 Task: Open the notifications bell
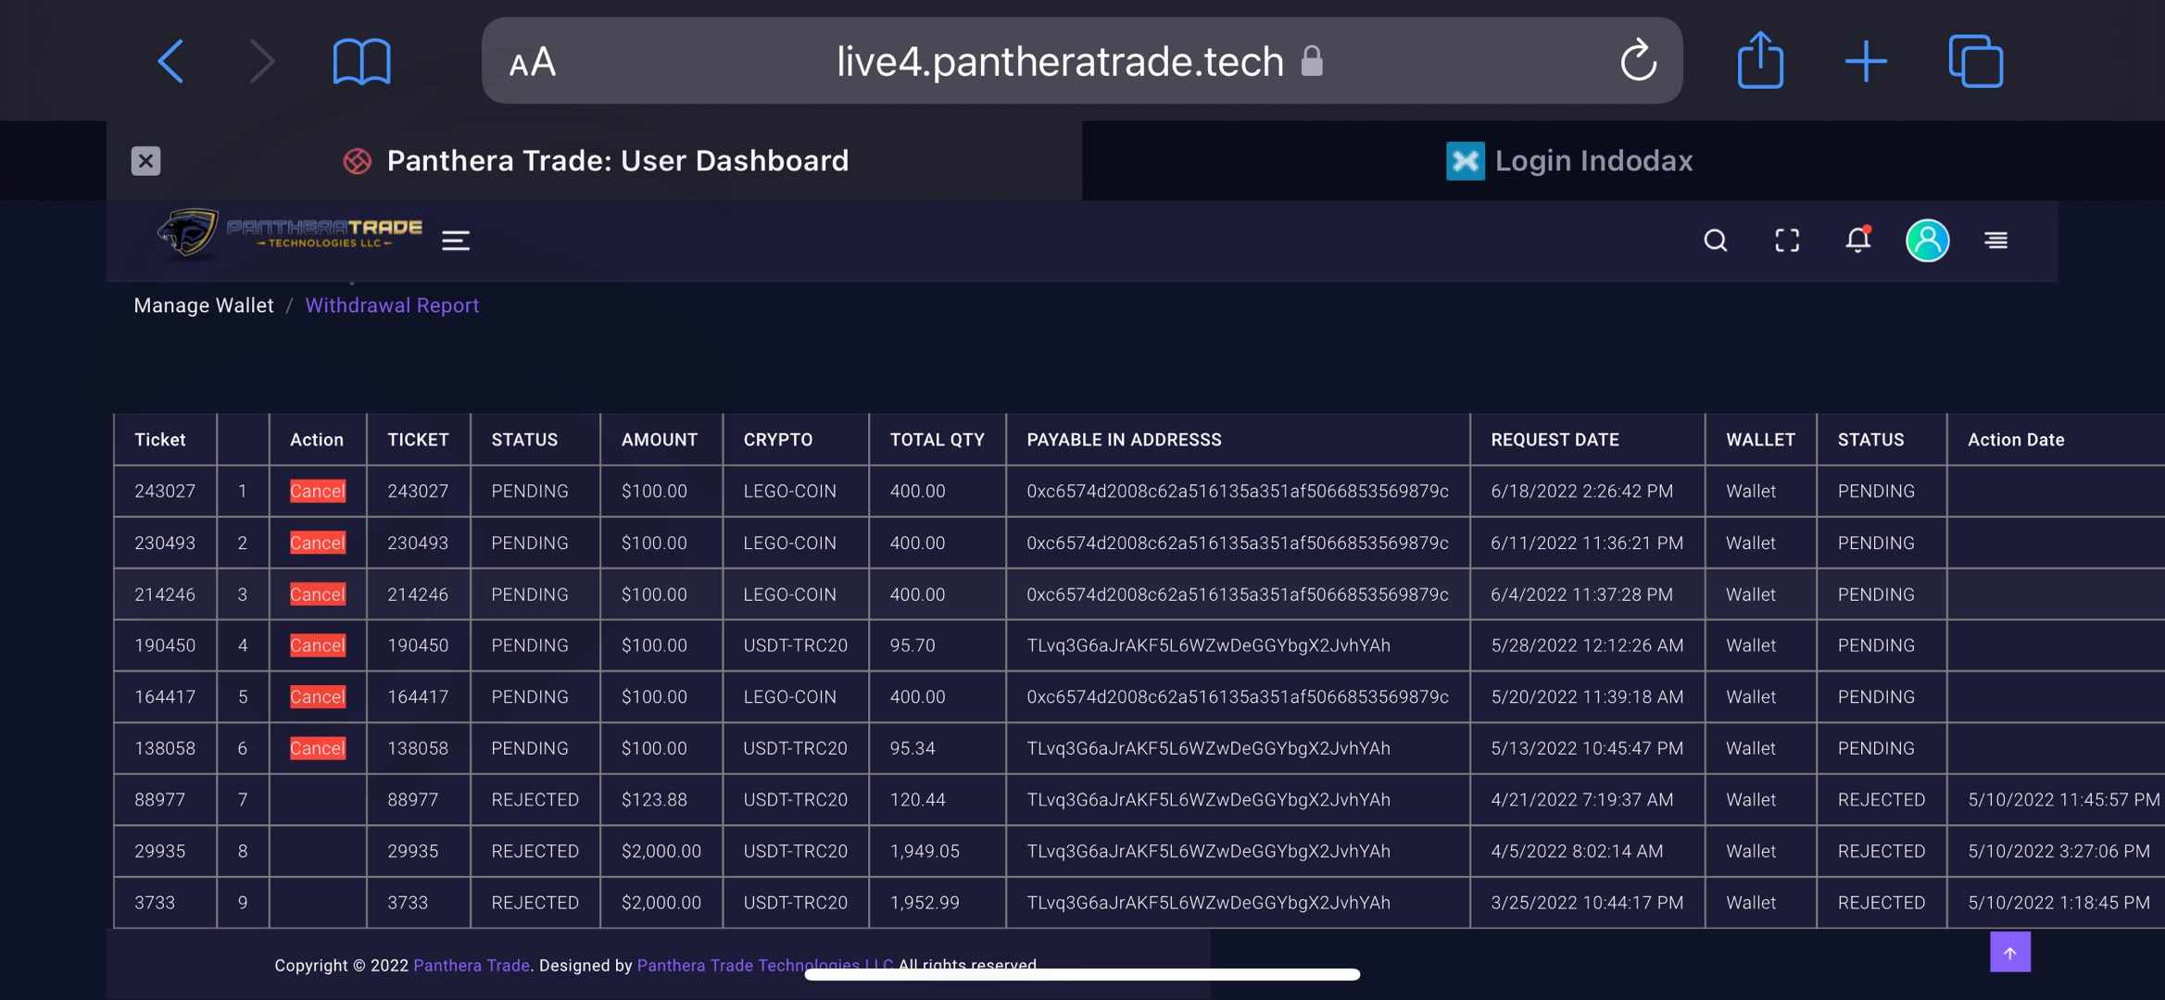[1857, 241]
